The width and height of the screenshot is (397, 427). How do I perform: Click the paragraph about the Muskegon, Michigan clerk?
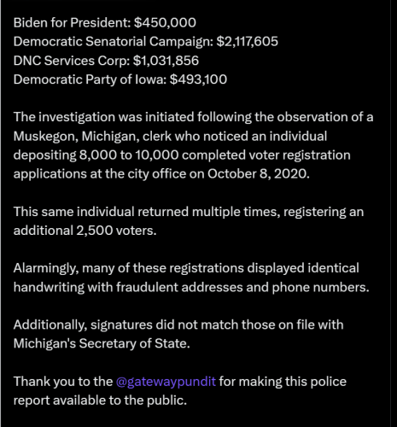(193, 145)
